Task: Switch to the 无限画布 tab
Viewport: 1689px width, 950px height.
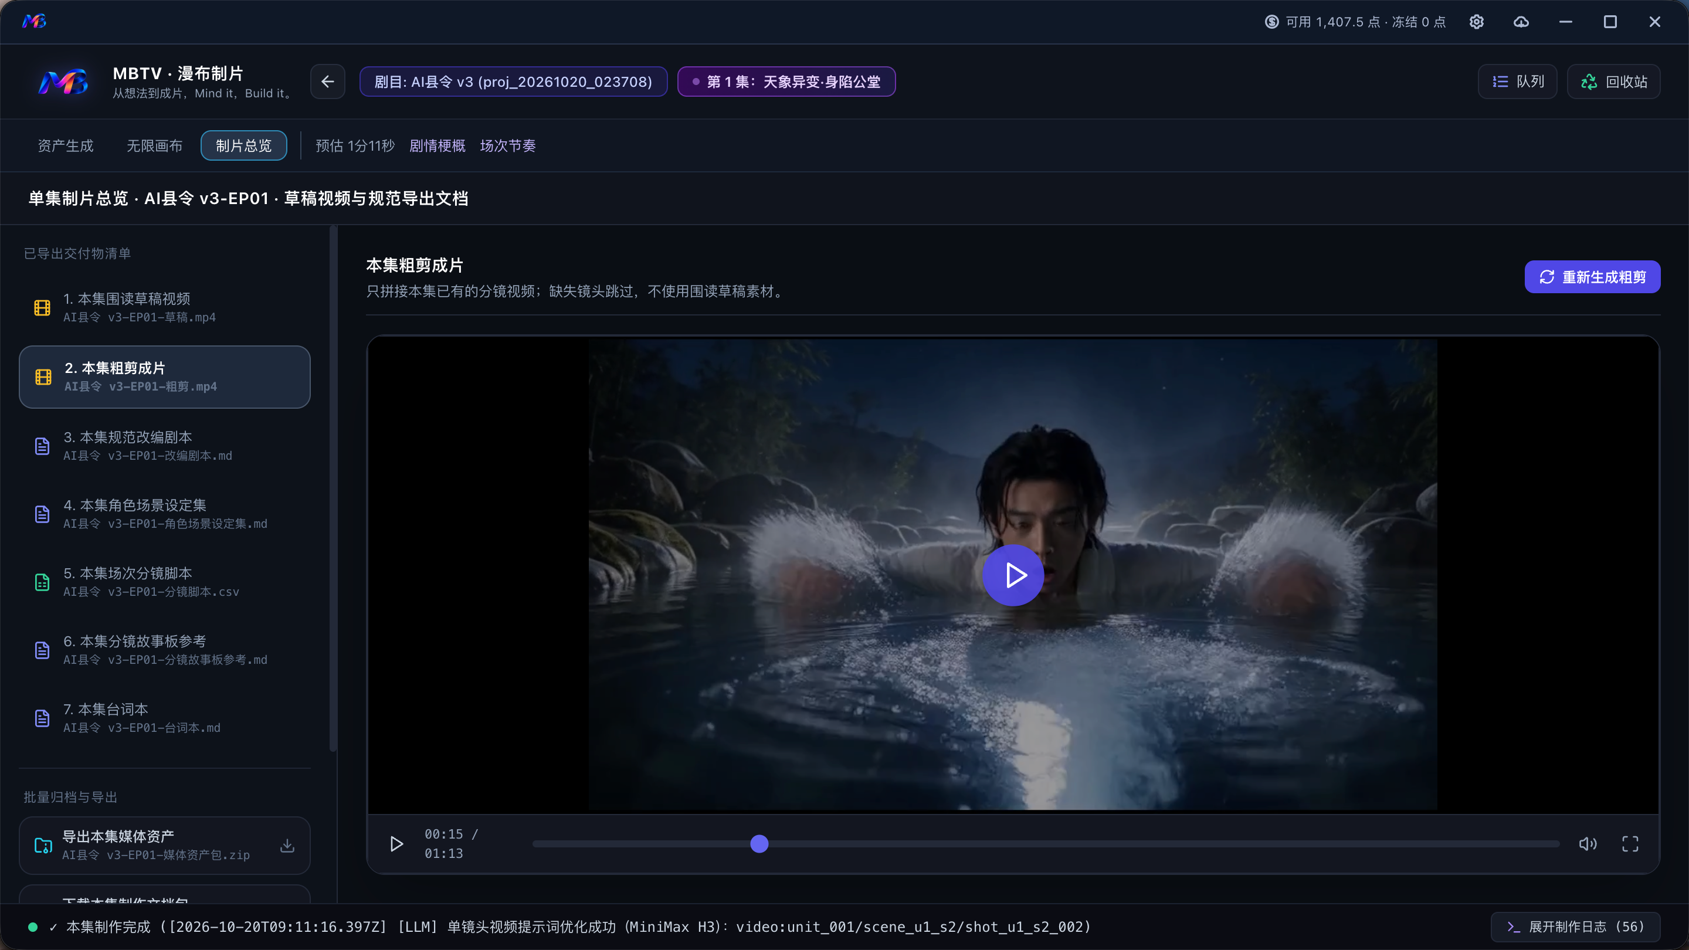Action: (155, 145)
